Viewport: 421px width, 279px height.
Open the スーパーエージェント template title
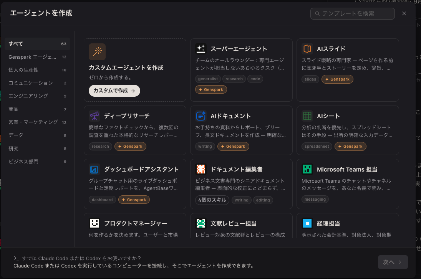click(239, 49)
